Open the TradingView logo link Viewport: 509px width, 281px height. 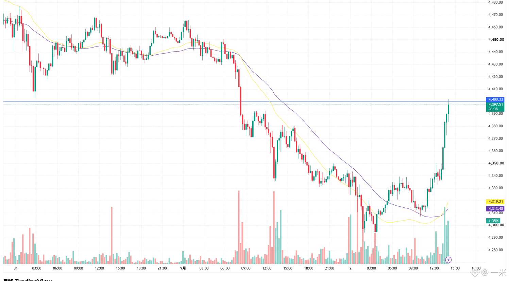tap(28, 280)
